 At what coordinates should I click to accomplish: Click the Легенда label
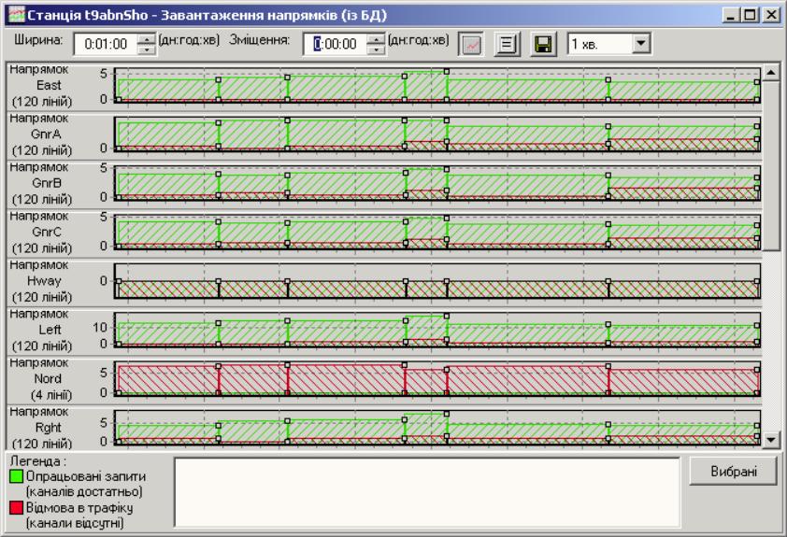click(x=38, y=460)
